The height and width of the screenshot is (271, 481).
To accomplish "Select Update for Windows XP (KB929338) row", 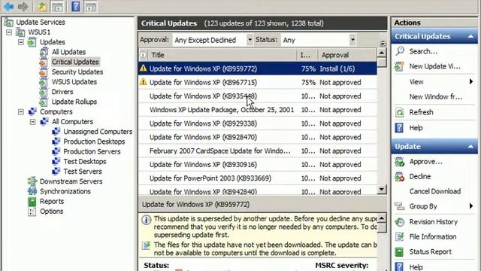I will click(257, 123).
